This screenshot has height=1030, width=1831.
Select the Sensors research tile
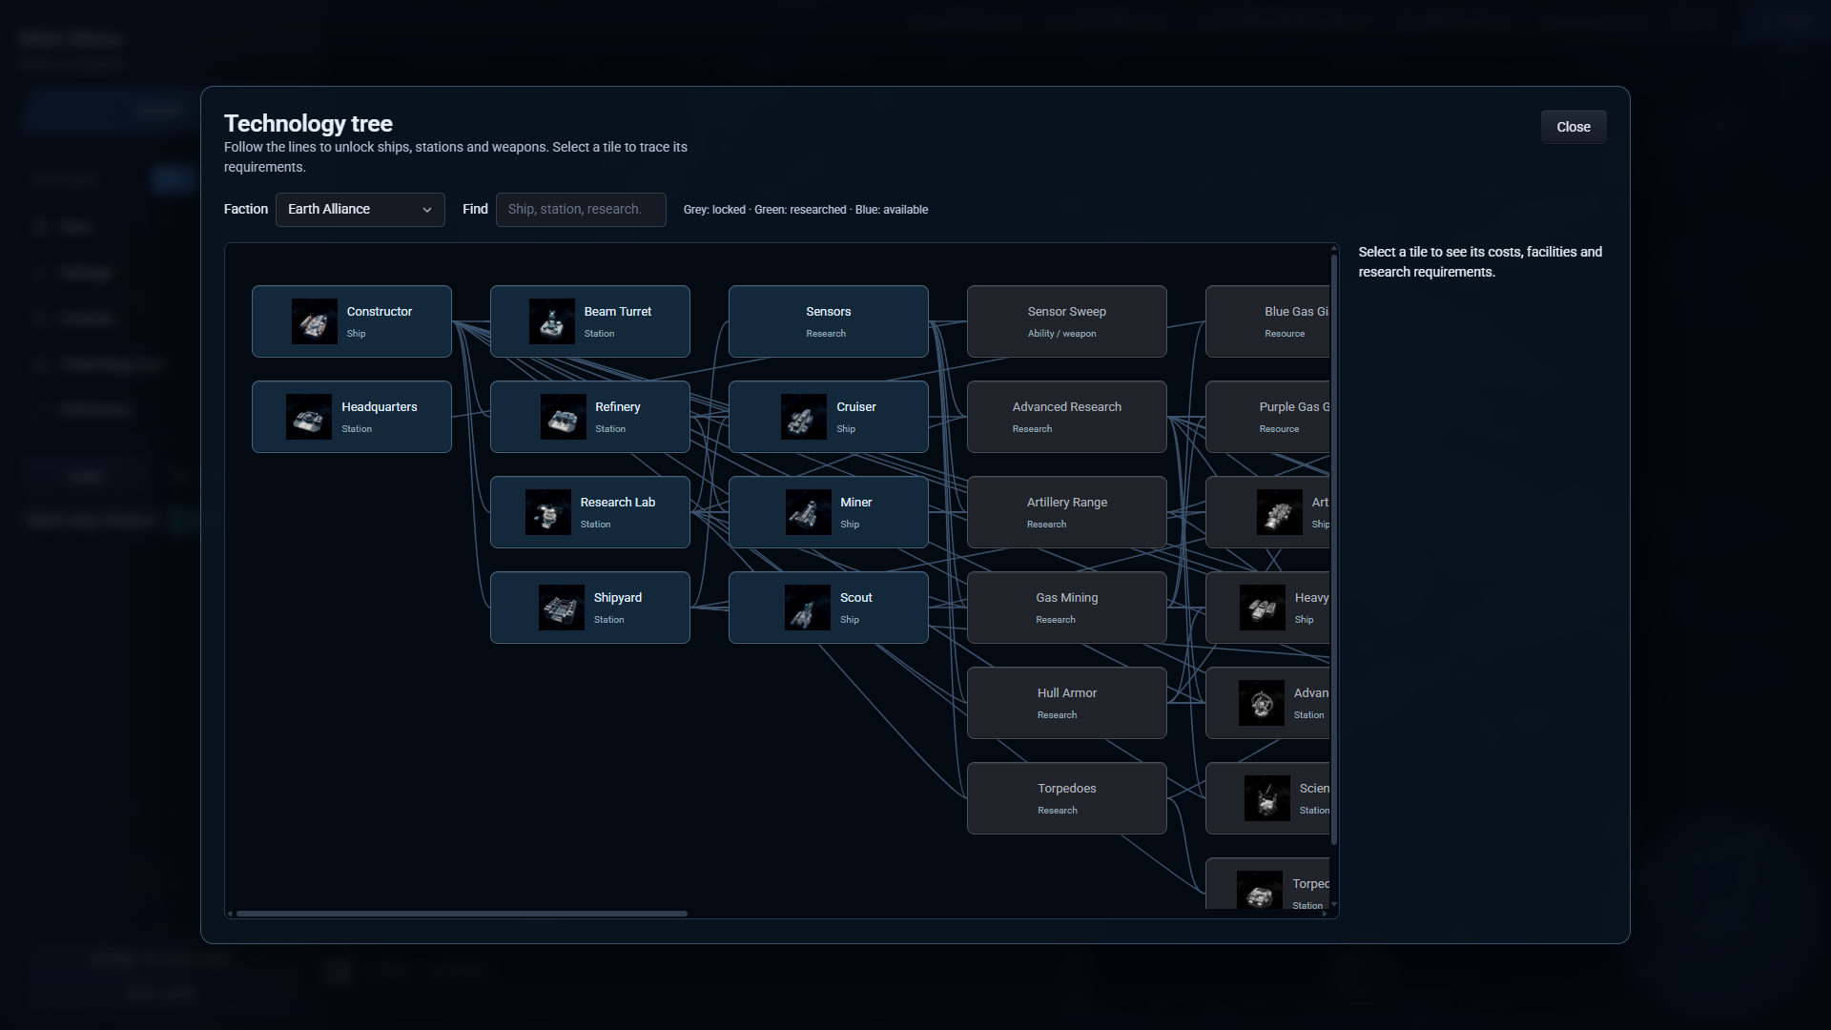(829, 321)
